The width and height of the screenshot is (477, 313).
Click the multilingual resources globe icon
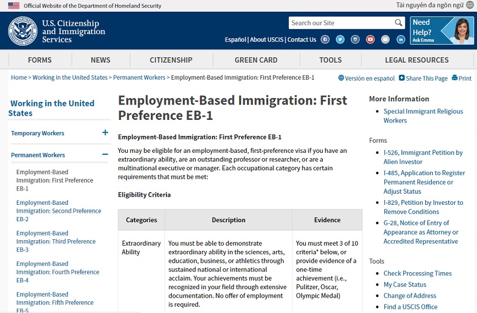tap(470, 5)
